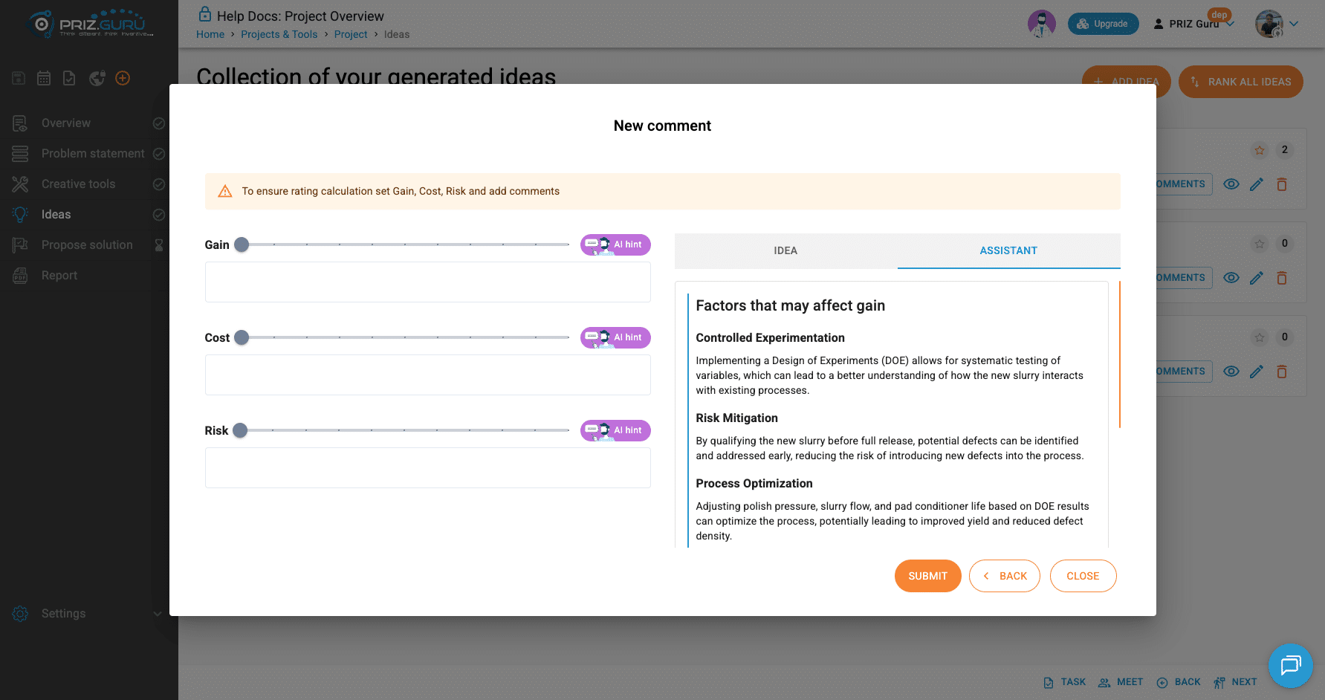Toggle Overview completion check mark
The height and width of the screenshot is (700, 1325).
[x=159, y=123]
